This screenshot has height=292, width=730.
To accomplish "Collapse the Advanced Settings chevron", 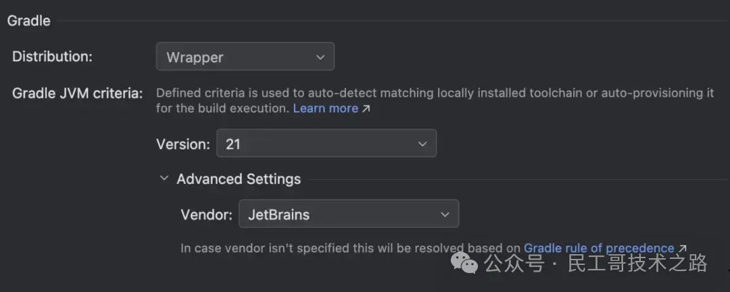I will click(x=164, y=178).
